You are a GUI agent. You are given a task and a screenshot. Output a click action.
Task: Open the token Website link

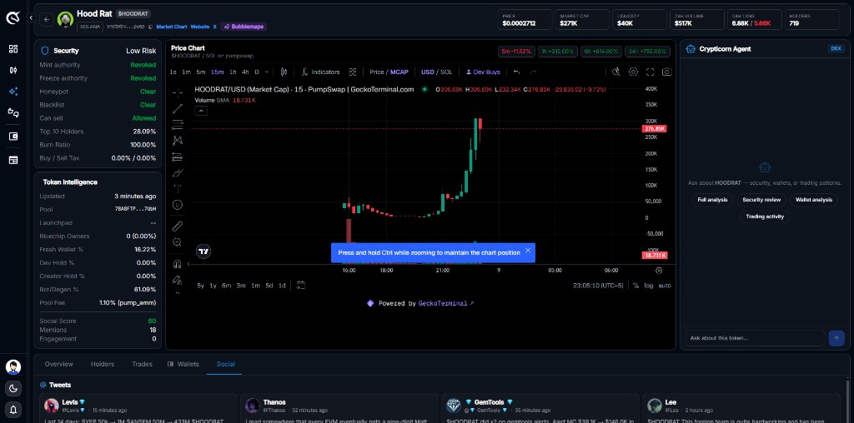click(200, 26)
